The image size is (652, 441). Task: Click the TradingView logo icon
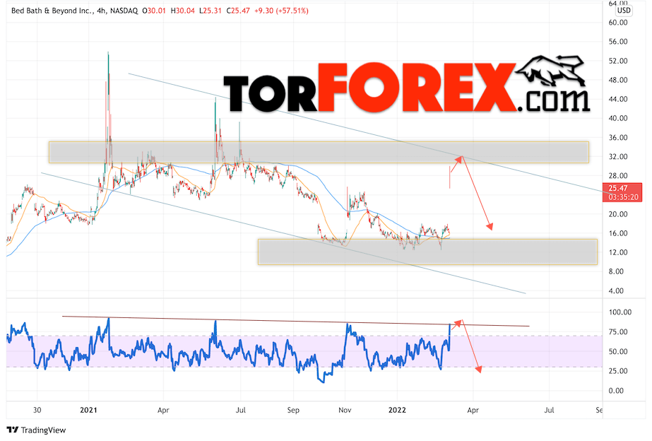tap(13, 430)
